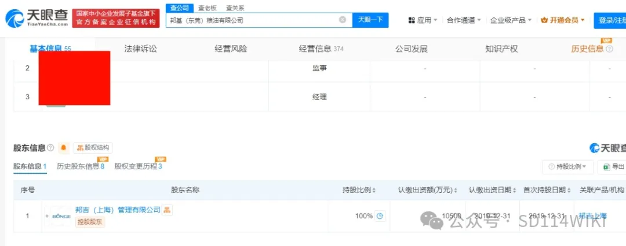The width and height of the screenshot is (626, 246).
Task: Sort by 认缴出资日期 column header
Action: pos(492,190)
